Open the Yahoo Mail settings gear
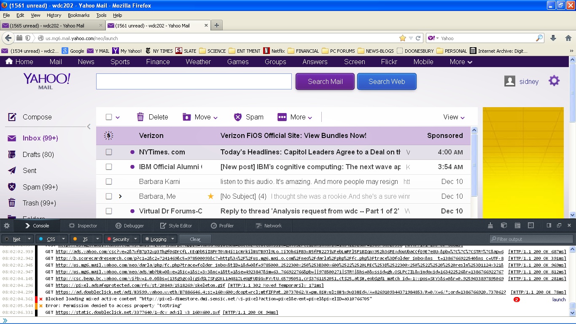 pyautogui.click(x=554, y=81)
